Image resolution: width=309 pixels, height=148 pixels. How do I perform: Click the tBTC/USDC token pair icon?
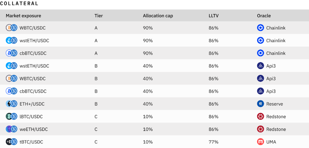12,142
